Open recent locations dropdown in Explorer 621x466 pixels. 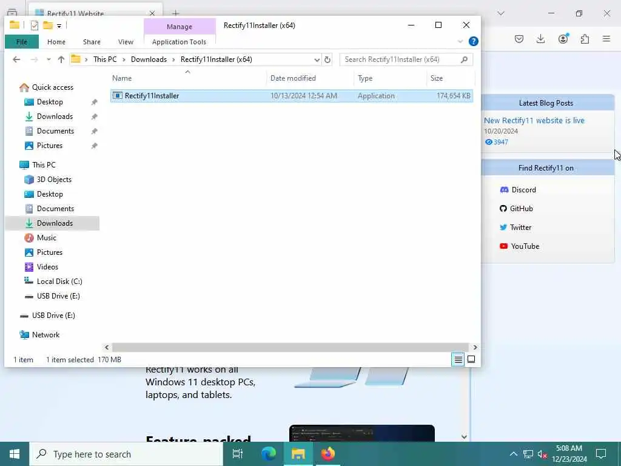click(49, 59)
